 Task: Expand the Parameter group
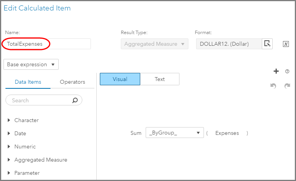pos(9,173)
